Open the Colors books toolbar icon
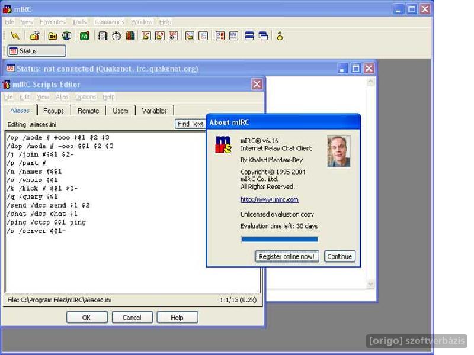The width and height of the screenshot is (474, 355). [x=130, y=36]
